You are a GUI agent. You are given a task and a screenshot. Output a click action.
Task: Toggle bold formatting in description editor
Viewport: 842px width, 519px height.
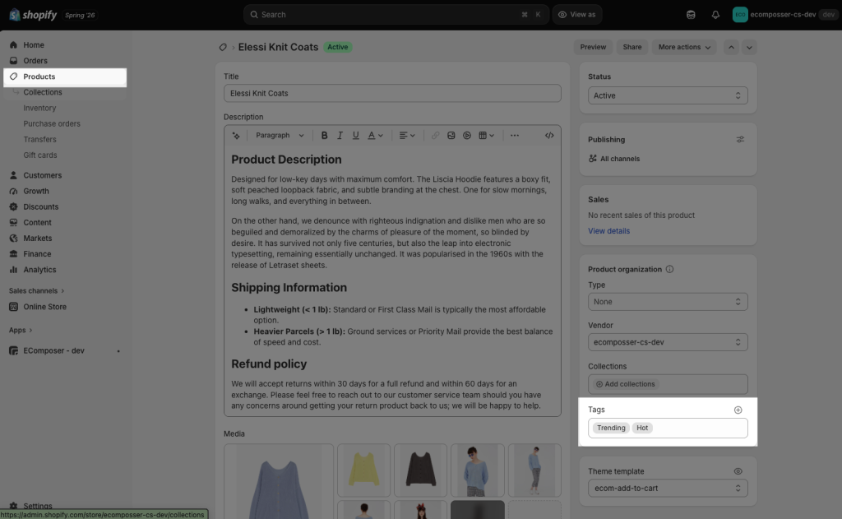pyautogui.click(x=324, y=136)
